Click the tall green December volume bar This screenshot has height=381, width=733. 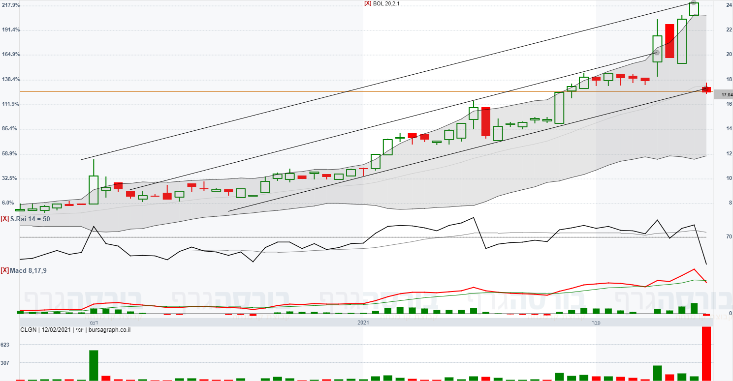[94, 365]
